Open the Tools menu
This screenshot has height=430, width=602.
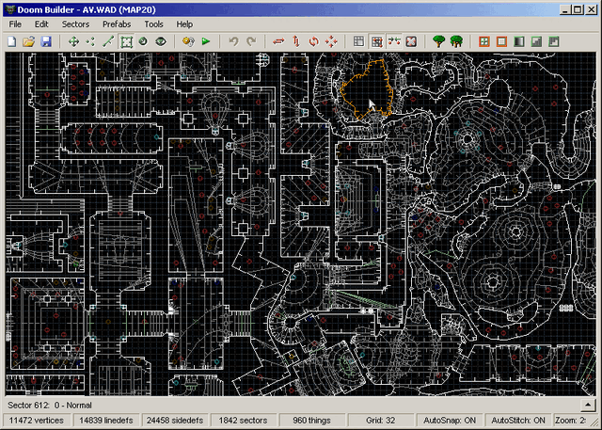(x=154, y=24)
